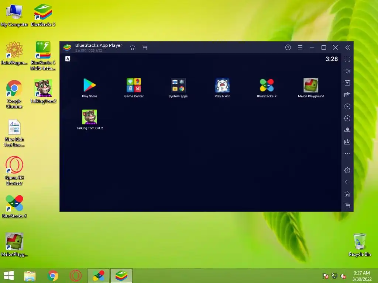Open keyboard game controls in sidebar

pos(347,95)
